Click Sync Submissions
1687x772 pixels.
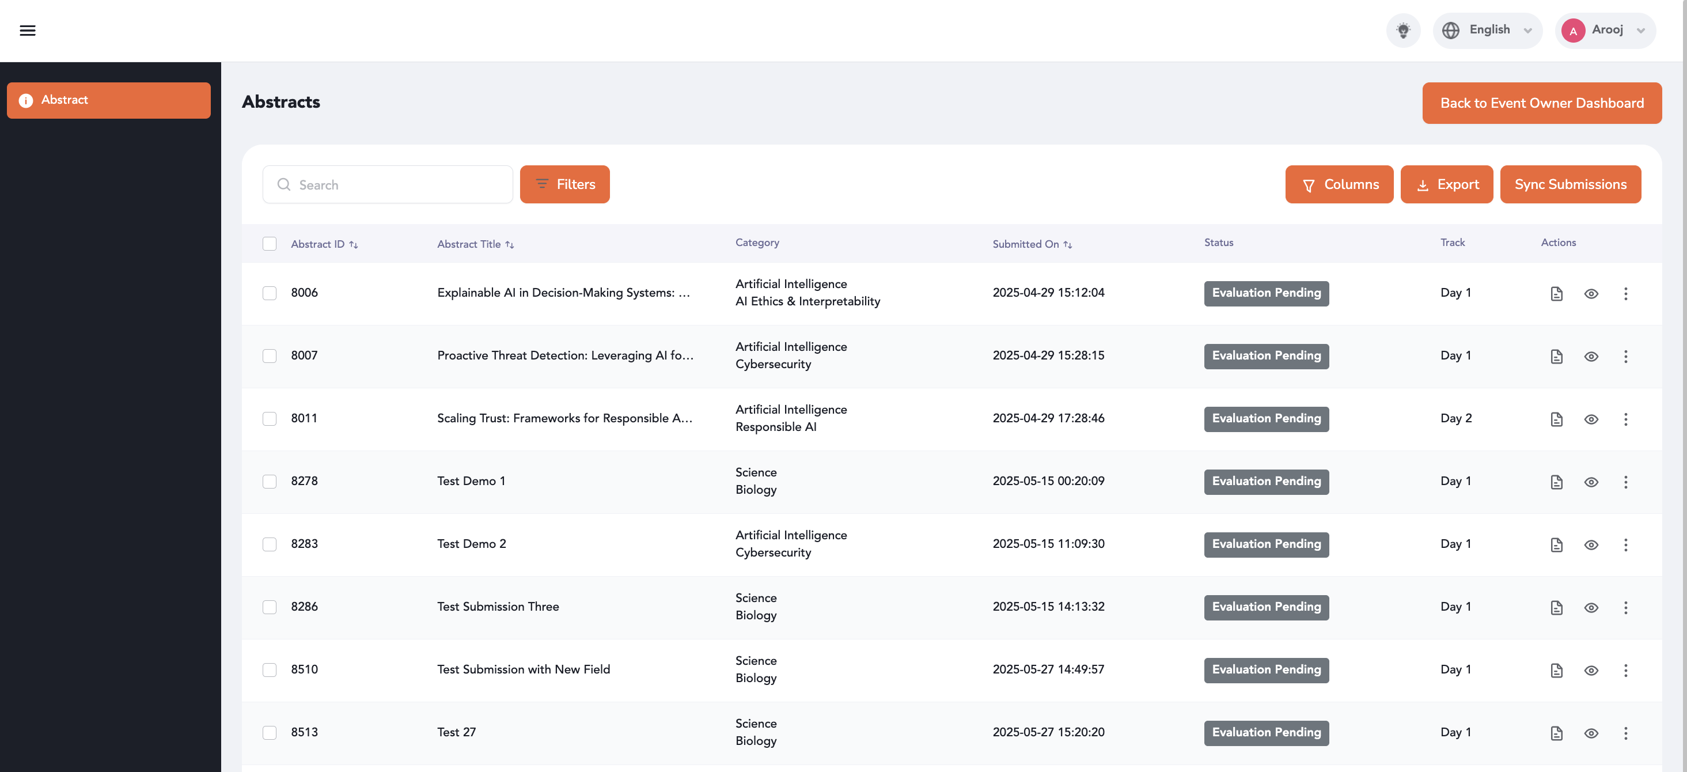coord(1571,185)
